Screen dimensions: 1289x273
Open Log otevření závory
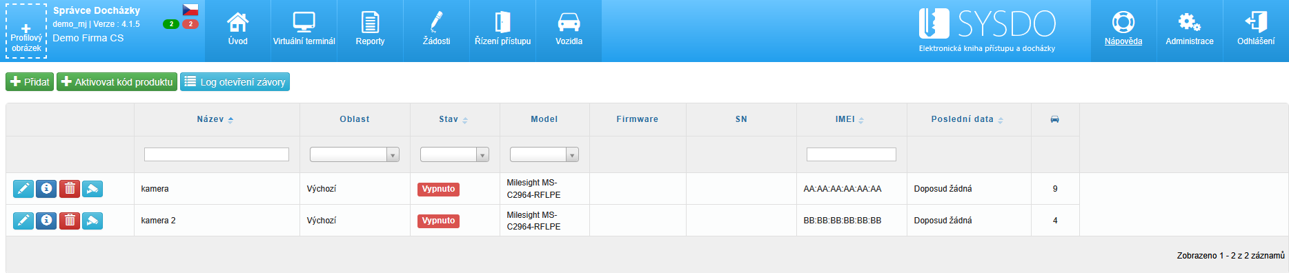(x=235, y=81)
